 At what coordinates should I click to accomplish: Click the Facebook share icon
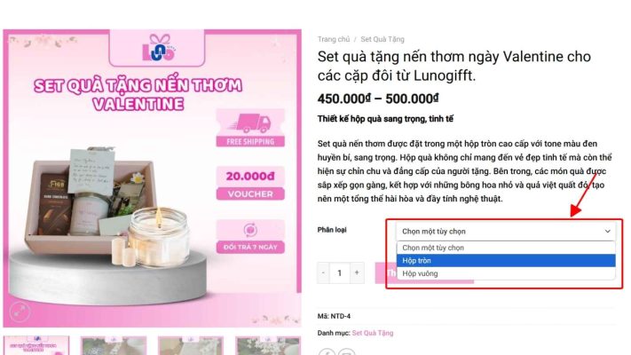(327, 351)
